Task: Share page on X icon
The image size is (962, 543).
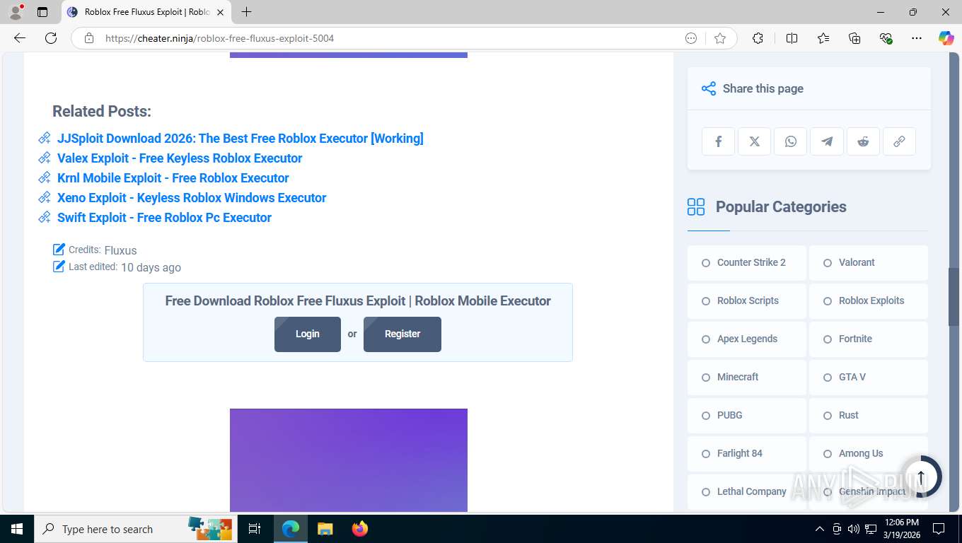Action: coord(755,141)
